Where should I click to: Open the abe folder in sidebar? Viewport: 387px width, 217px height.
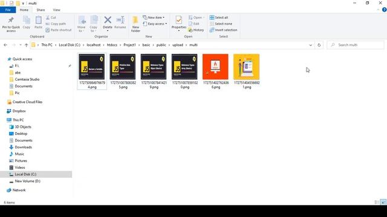point(18,72)
